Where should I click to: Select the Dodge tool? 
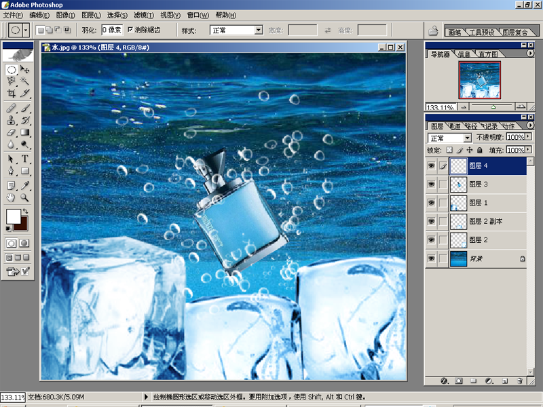tap(24, 144)
